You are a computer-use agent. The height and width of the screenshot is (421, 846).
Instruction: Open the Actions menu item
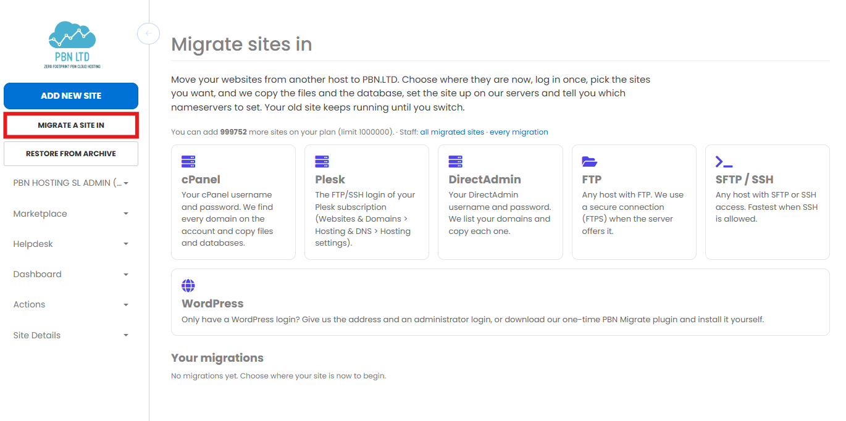coord(71,304)
